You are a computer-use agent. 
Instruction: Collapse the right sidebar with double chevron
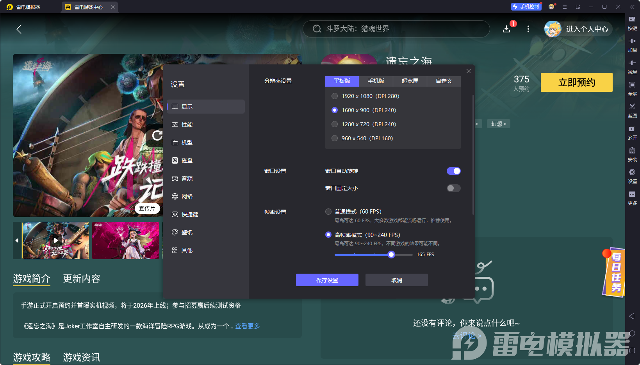coord(632,7)
